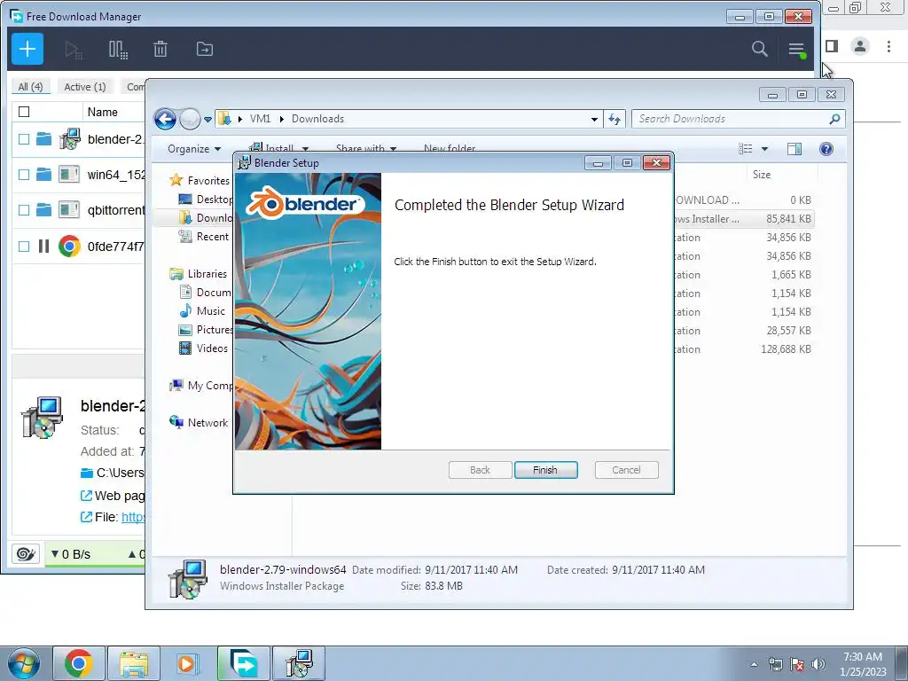
Task: Open the Music library in sidebar
Action: [x=202, y=311]
